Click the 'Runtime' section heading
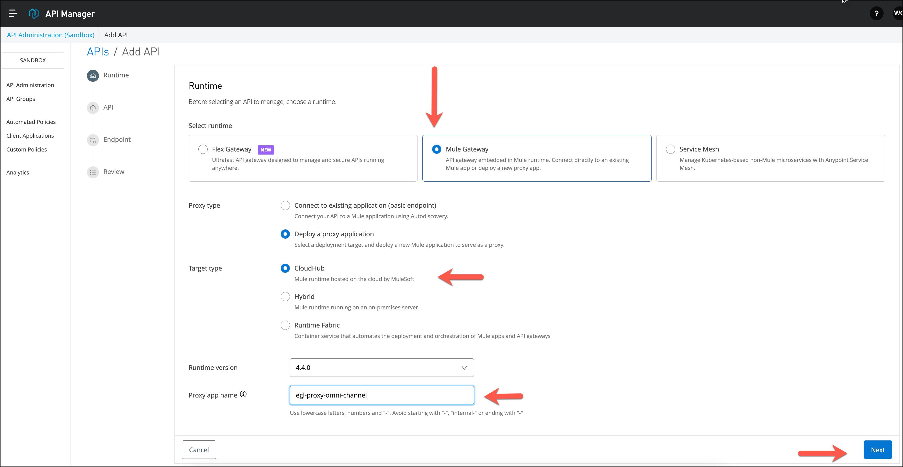The width and height of the screenshot is (903, 467). [205, 86]
